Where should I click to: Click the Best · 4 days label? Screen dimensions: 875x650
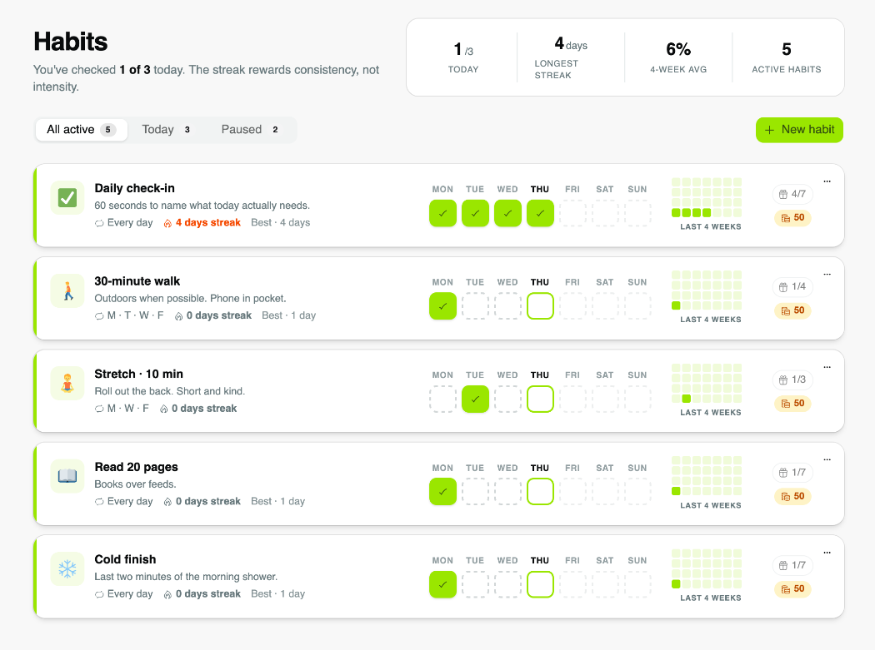(x=281, y=223)
